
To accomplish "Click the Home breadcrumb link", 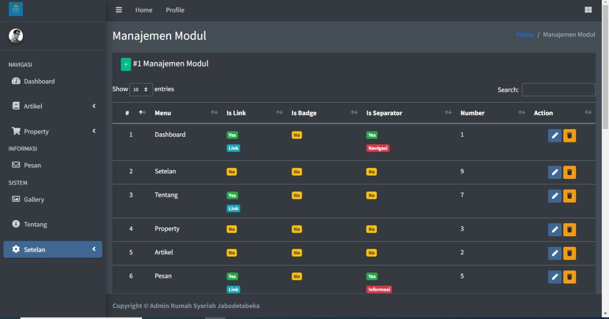I will 525,35.
